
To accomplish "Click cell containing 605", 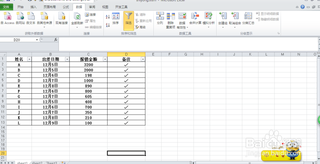I will tap(88, 96).
